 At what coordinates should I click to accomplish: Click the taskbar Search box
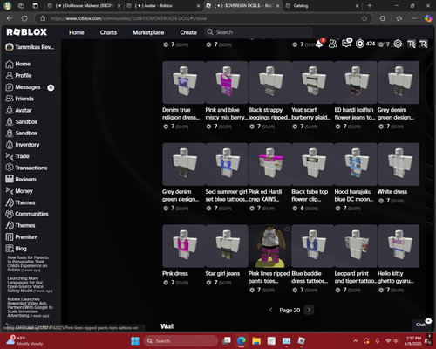point(181,340)
